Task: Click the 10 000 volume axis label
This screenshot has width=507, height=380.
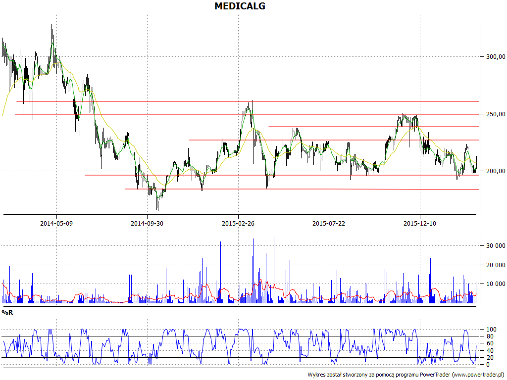Action: coord(496,284)
